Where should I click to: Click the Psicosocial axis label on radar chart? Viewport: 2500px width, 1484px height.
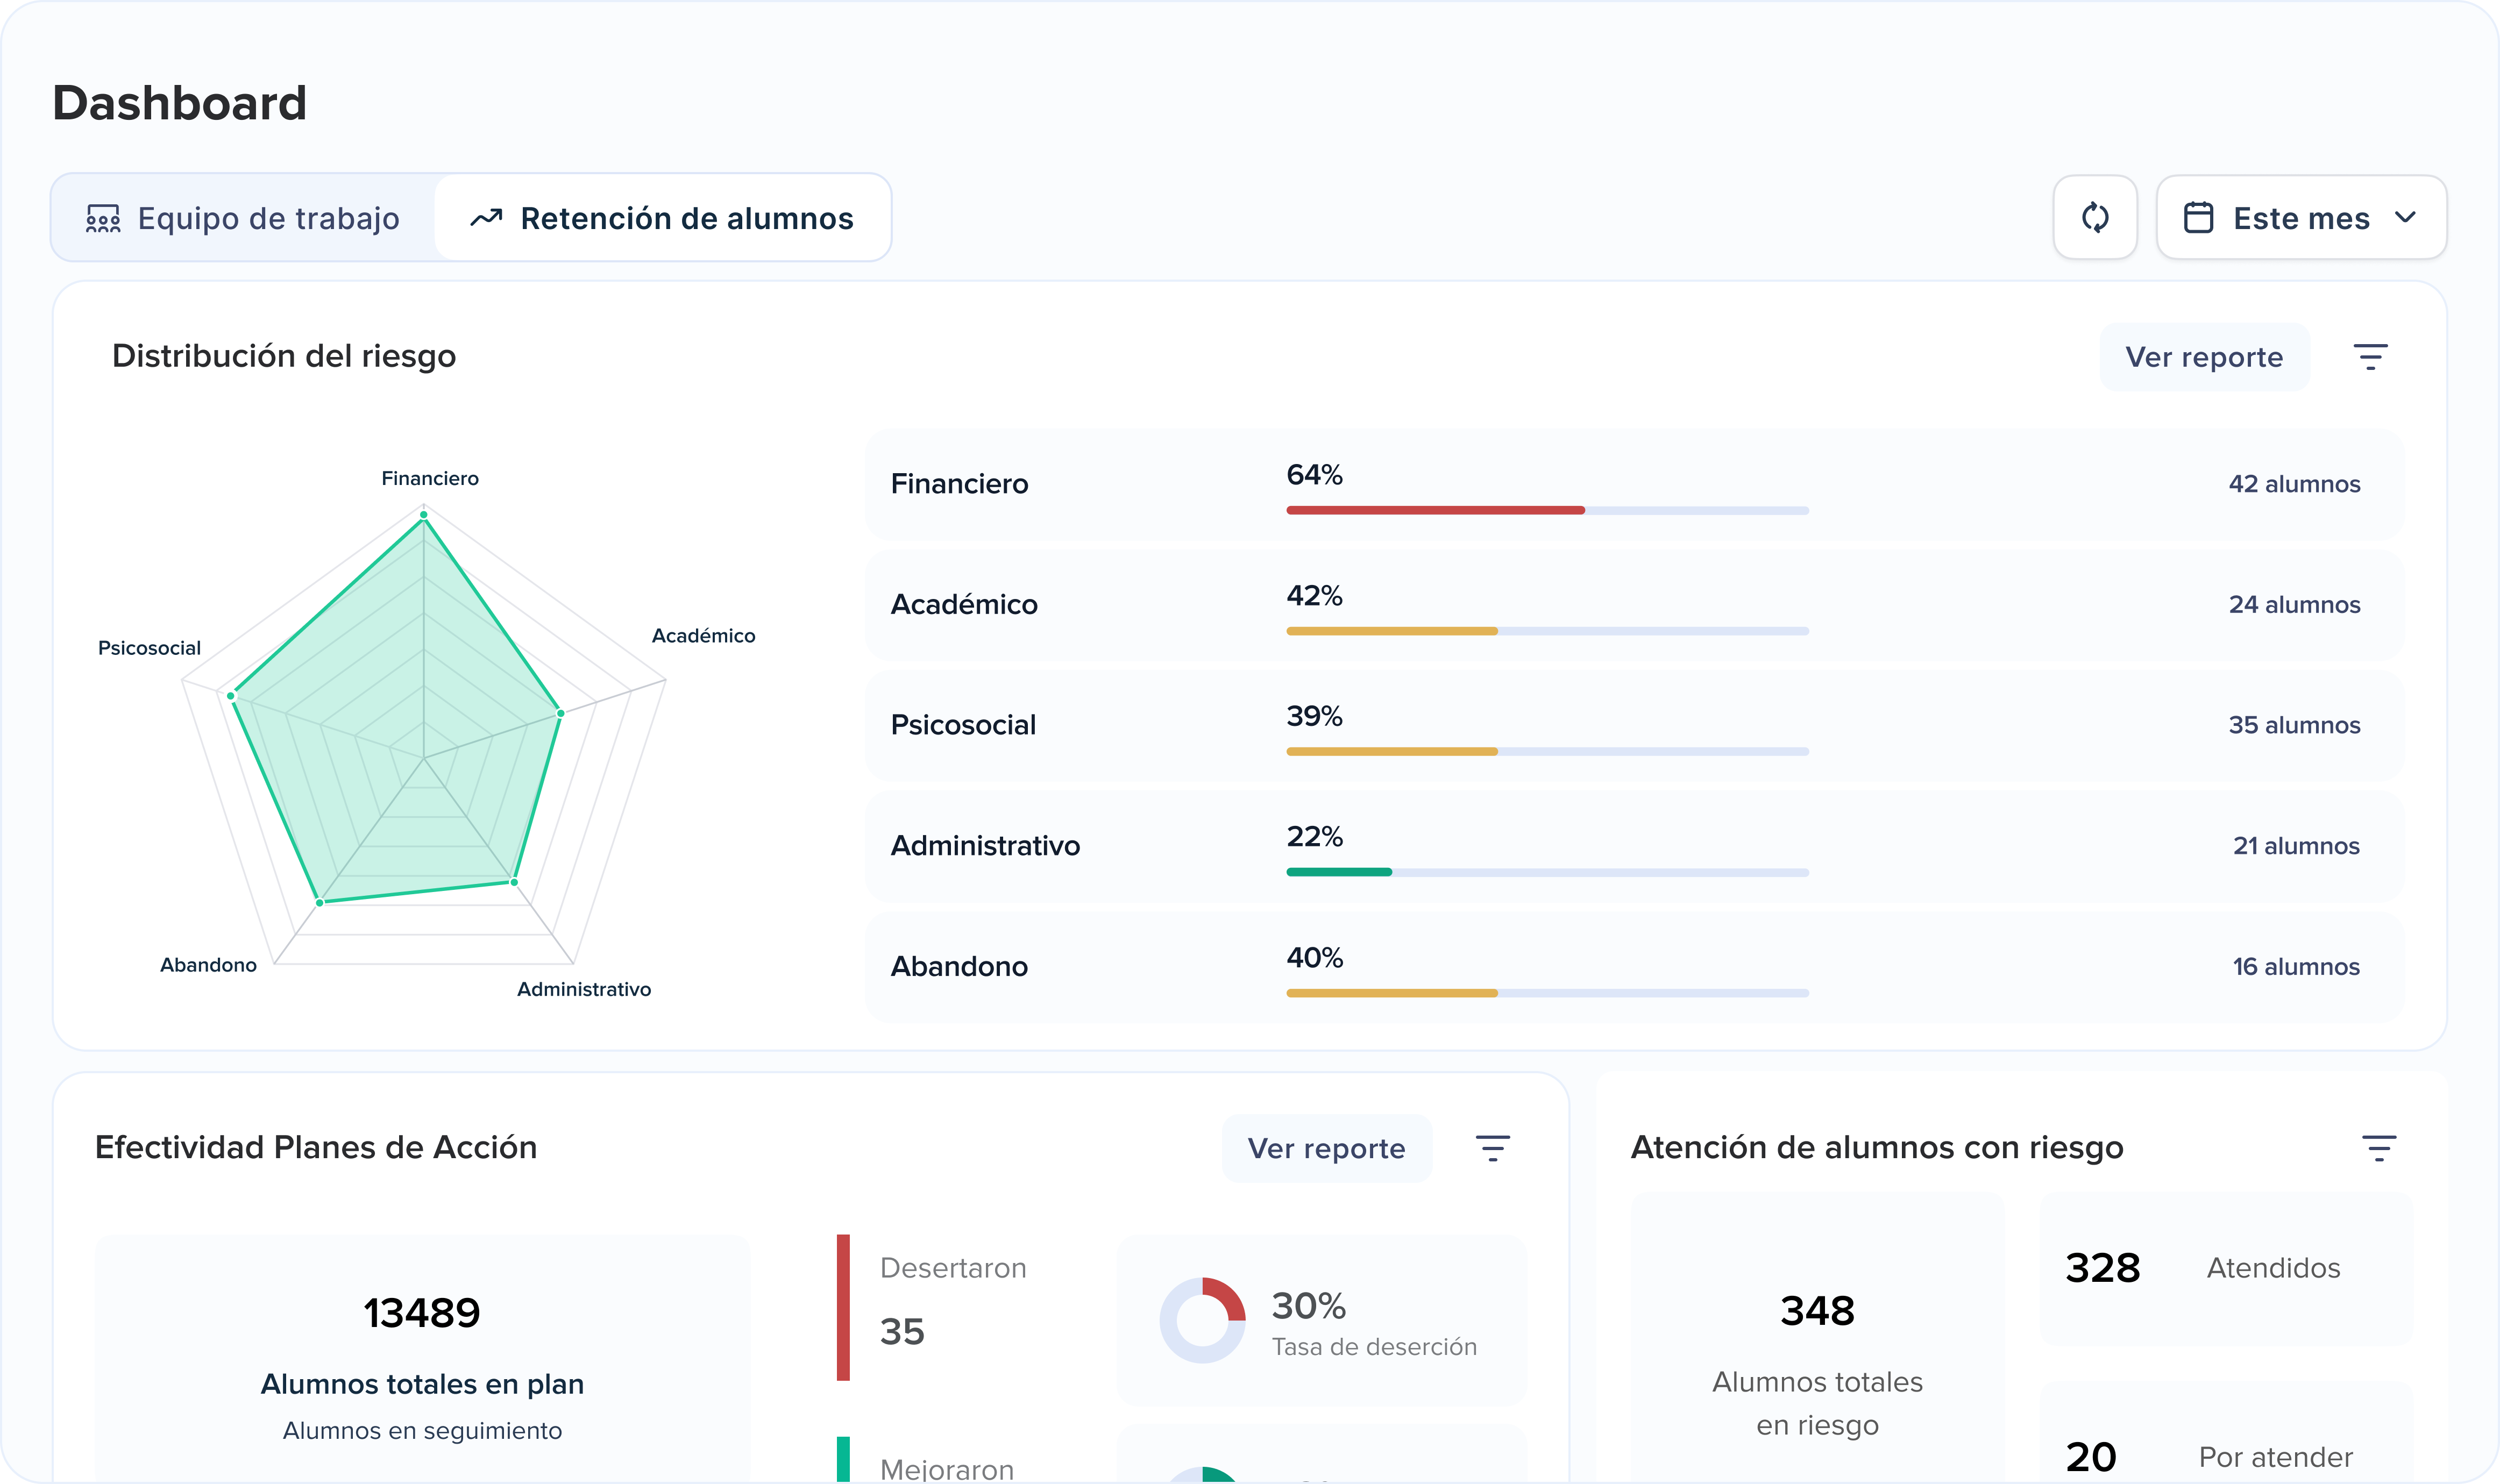coord(149,648)
